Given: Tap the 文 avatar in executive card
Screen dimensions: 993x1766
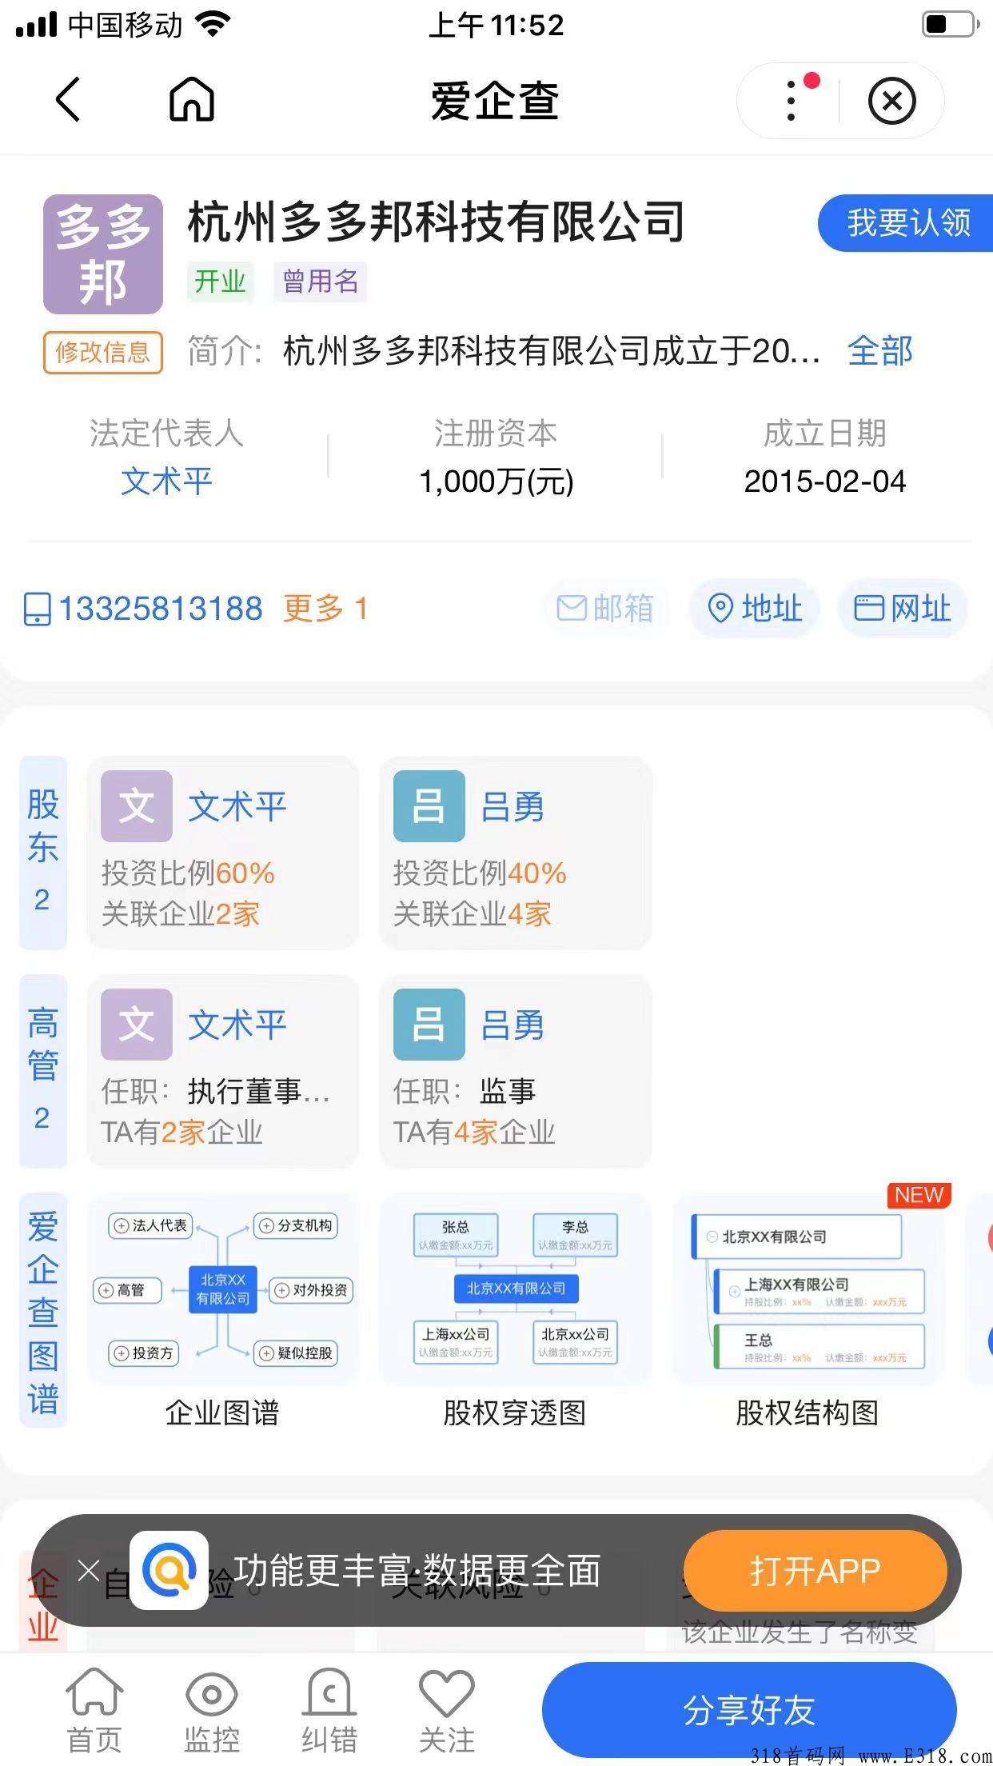Looking at the screenshot, I should (x=137, y=1025).
